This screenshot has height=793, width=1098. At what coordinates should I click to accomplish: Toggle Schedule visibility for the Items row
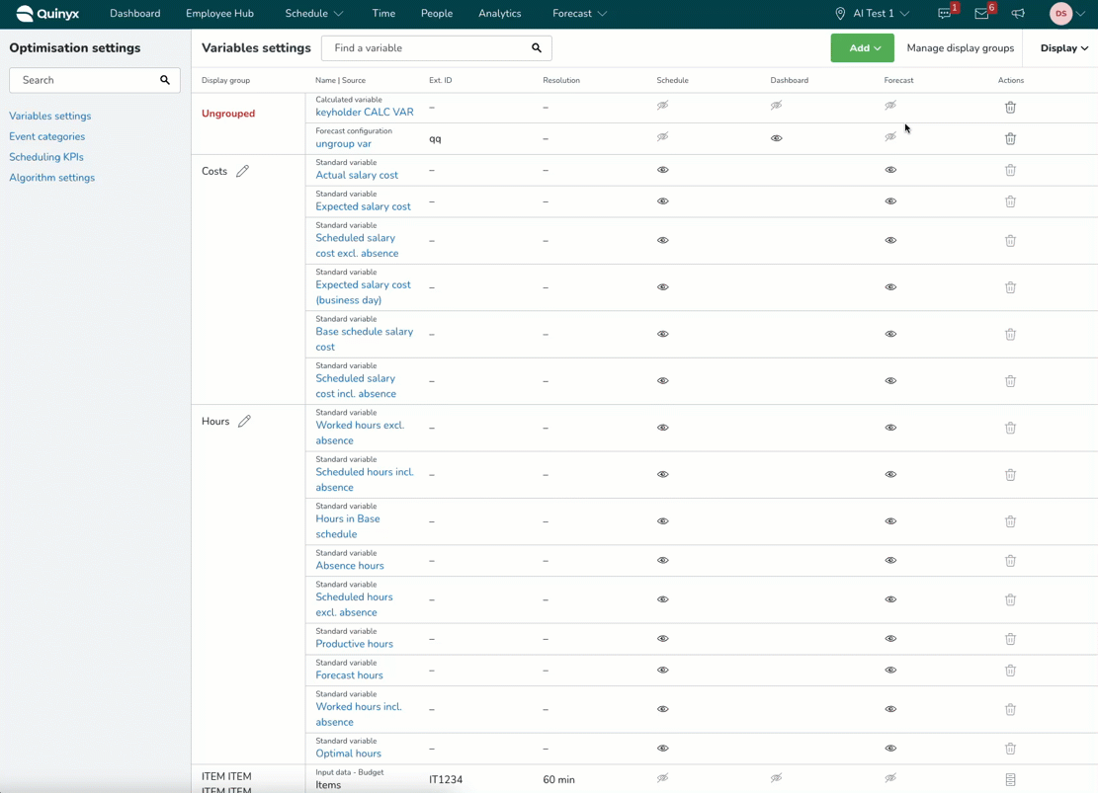pos(662,777)
